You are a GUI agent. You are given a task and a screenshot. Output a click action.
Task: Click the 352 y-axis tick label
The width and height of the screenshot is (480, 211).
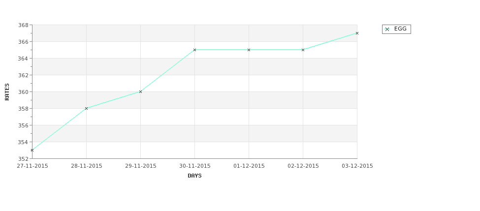[23, 159]
